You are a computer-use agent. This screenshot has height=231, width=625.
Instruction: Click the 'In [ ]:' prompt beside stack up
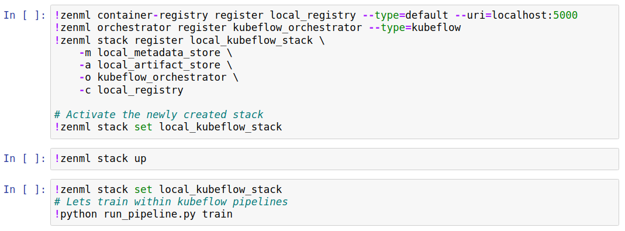(x=25, y=159)
